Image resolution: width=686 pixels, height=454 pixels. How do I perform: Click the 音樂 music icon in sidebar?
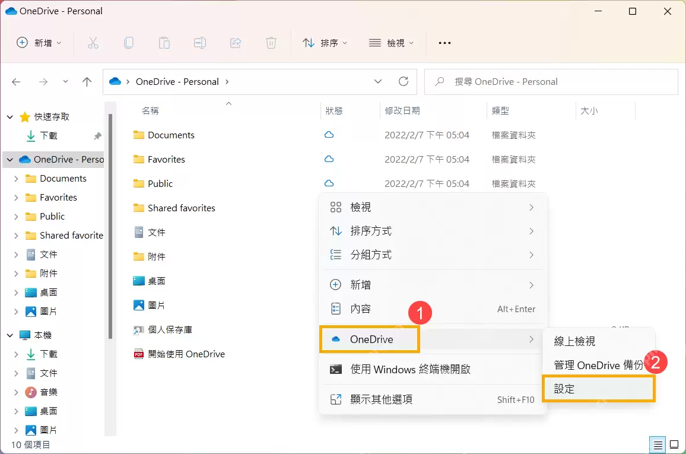[31, 392]
